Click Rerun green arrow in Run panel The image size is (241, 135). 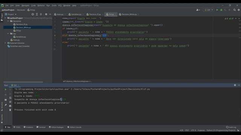pyautogui.click(x=6, y=89)
